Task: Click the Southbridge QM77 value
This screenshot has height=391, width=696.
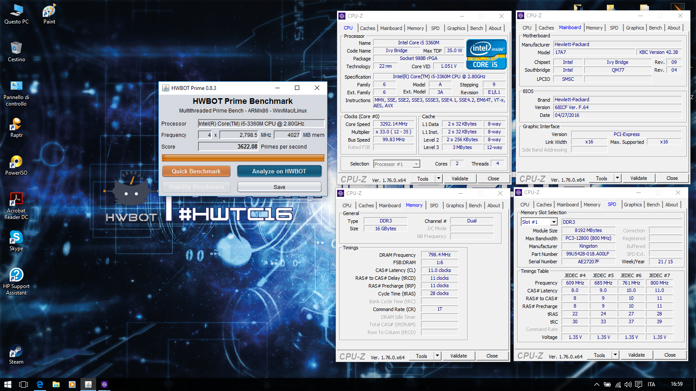Action: 618,70
